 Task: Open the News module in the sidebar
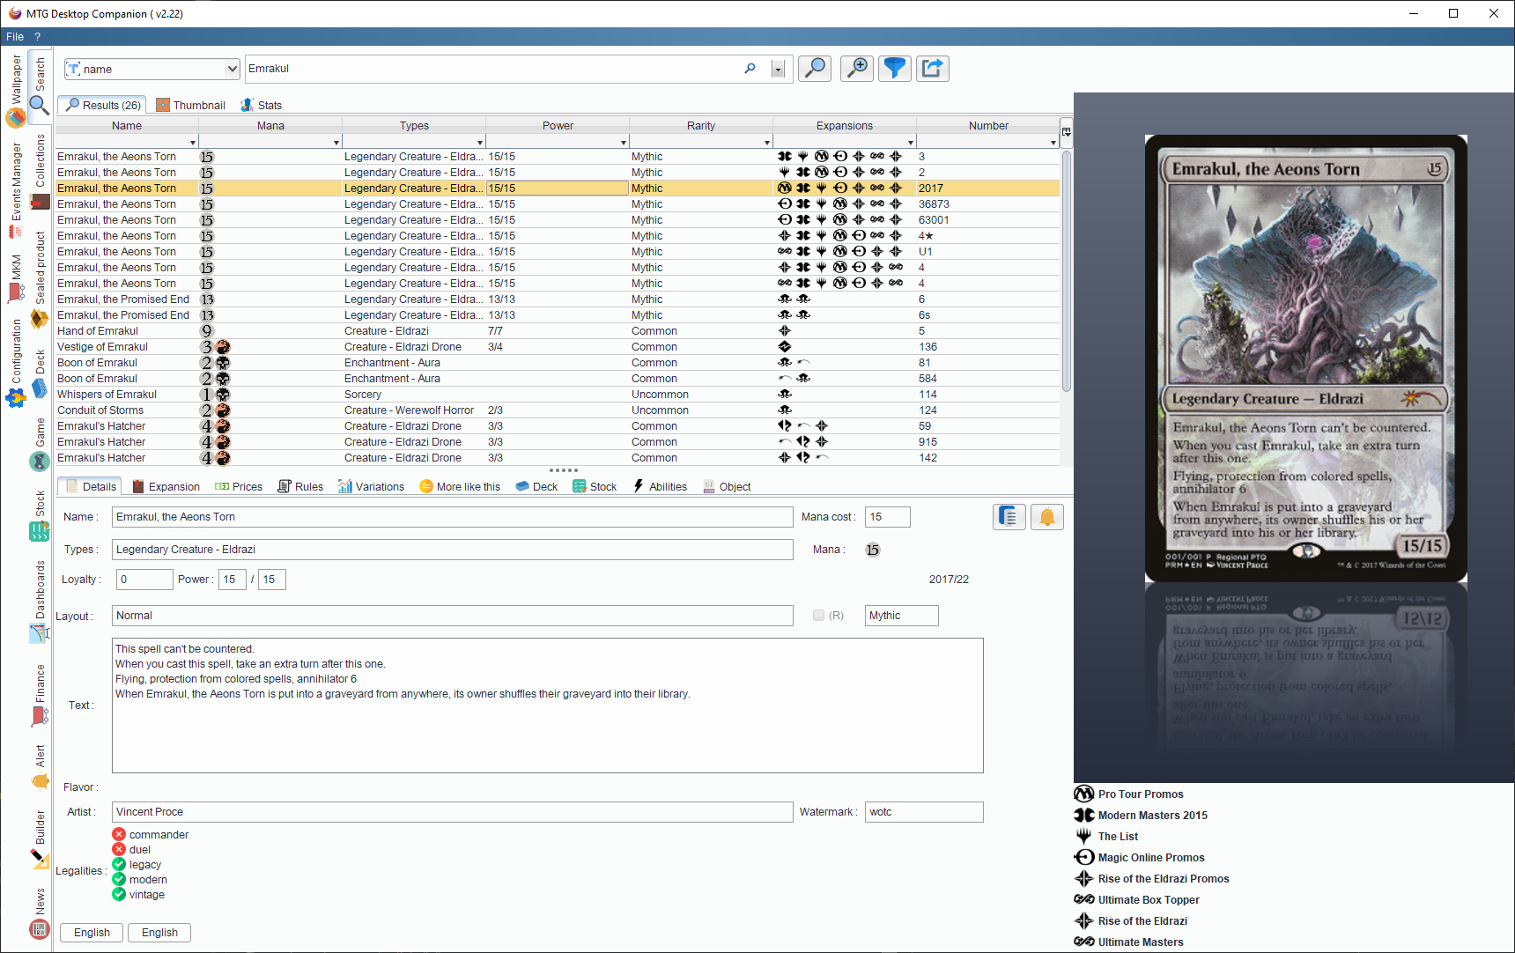point(40,913)
